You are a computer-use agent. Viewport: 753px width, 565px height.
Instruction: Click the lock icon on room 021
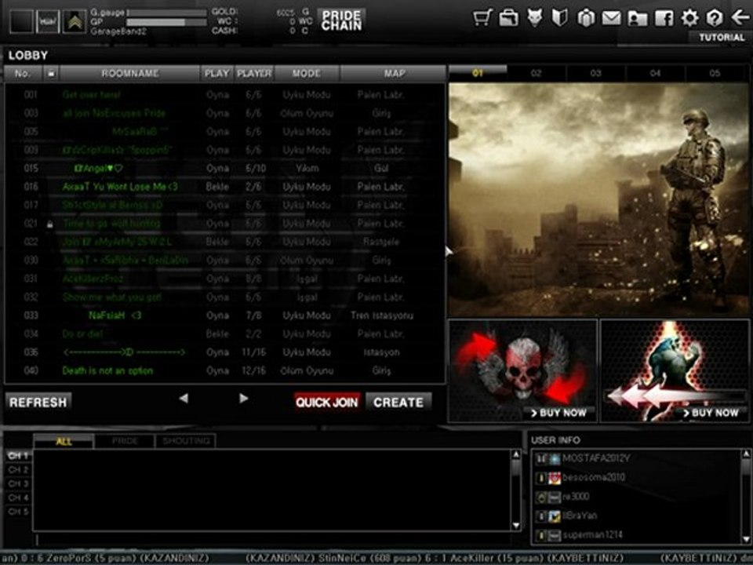(49, 224)
